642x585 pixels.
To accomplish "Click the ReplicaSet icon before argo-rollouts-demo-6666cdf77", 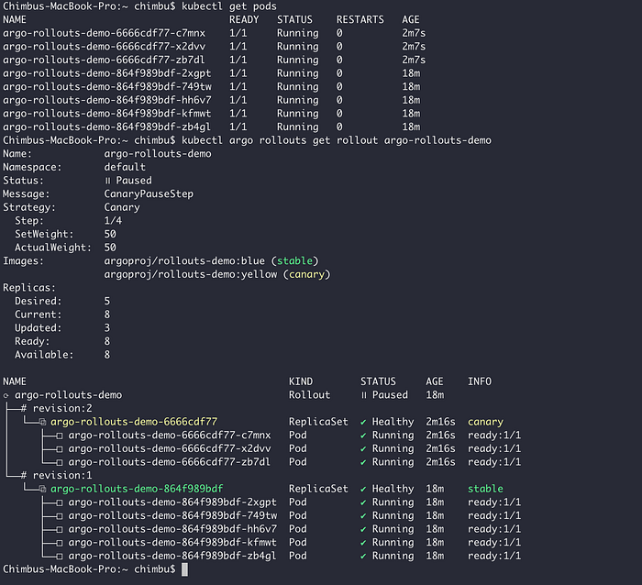I will [42, 422].
